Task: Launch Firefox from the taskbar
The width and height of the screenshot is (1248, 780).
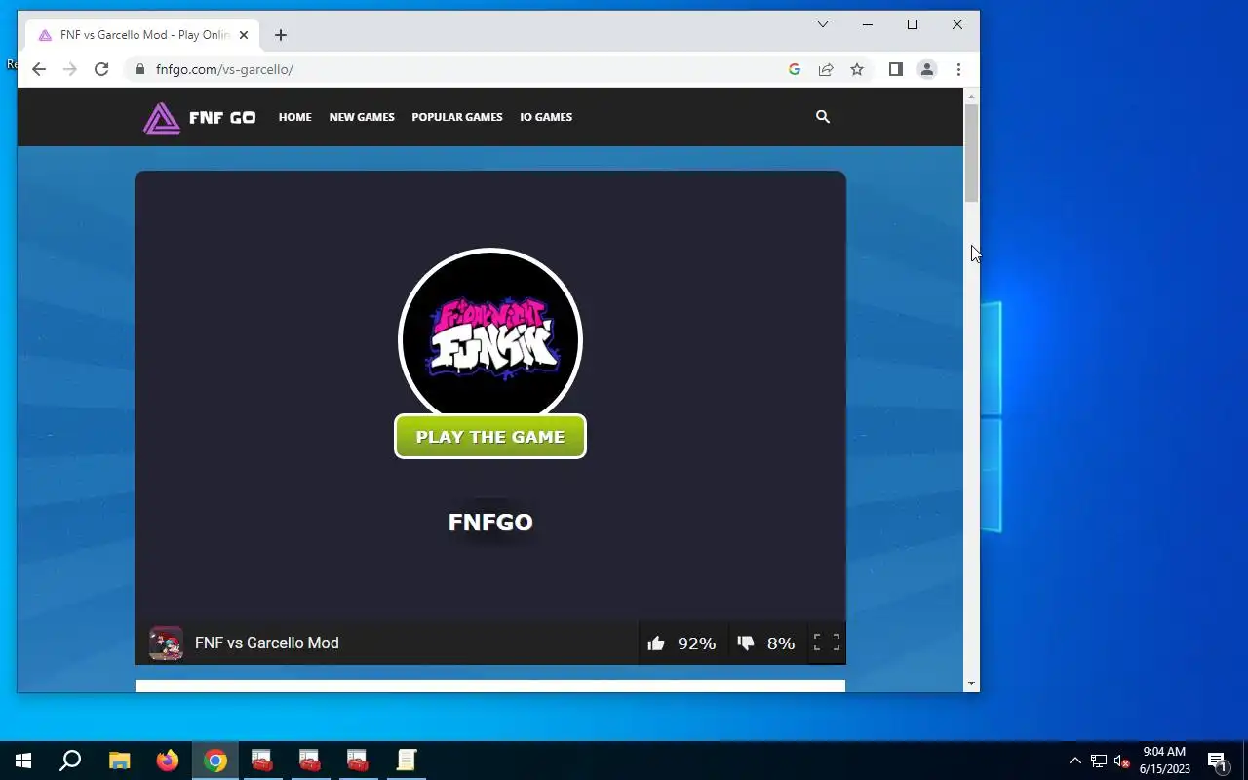Action: tap(168, 760)
